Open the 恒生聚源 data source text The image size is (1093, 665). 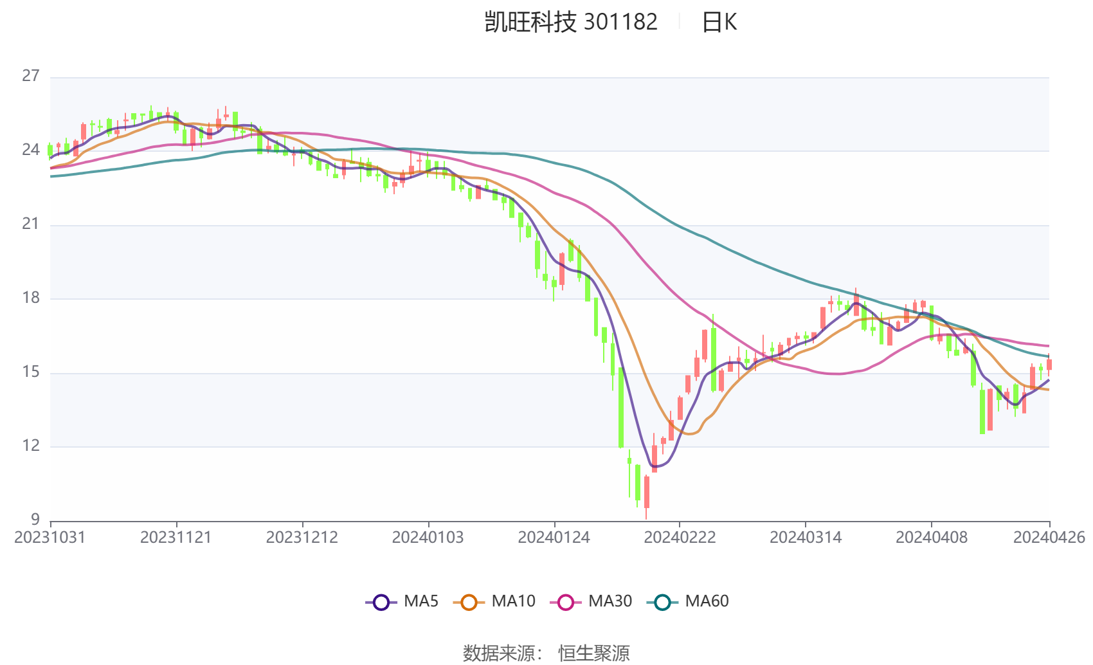tap(594, 653)
